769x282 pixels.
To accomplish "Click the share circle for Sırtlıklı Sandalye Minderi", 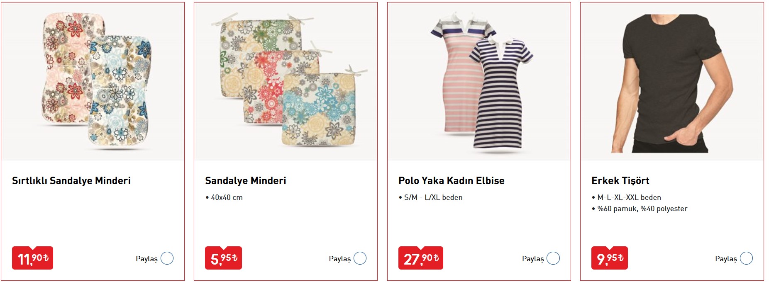I will coord(167,258).
